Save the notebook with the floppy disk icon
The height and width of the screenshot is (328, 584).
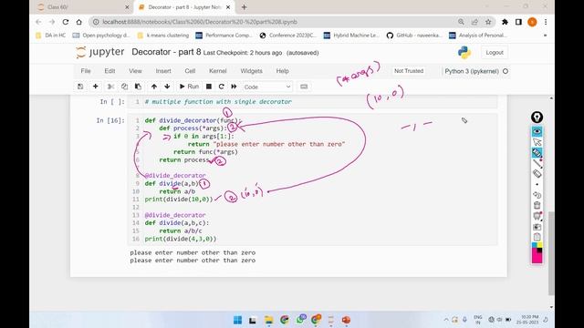pos(80,87)
